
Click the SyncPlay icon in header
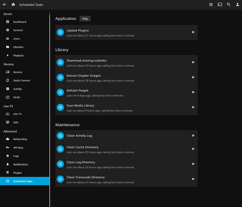pos(211,5)
